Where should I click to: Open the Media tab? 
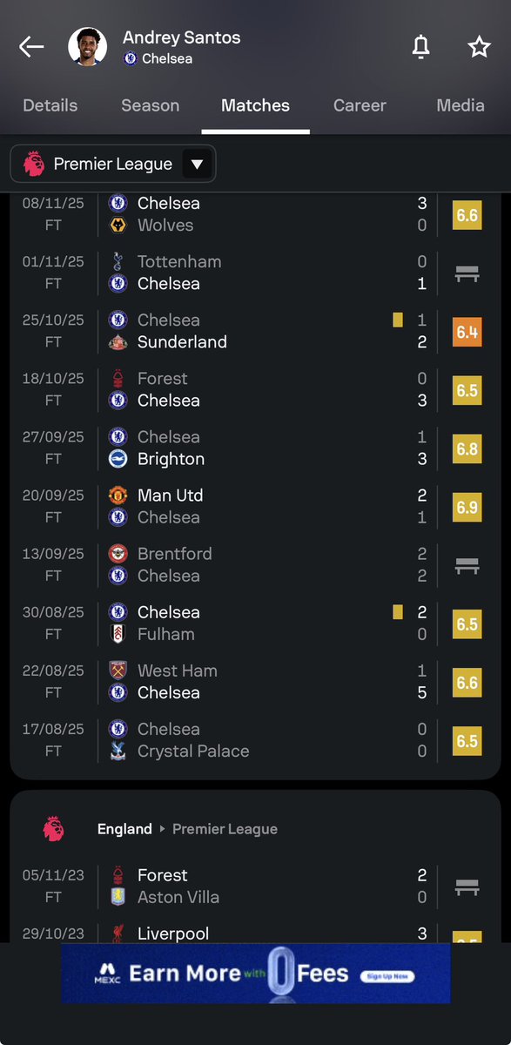[461, 105]
